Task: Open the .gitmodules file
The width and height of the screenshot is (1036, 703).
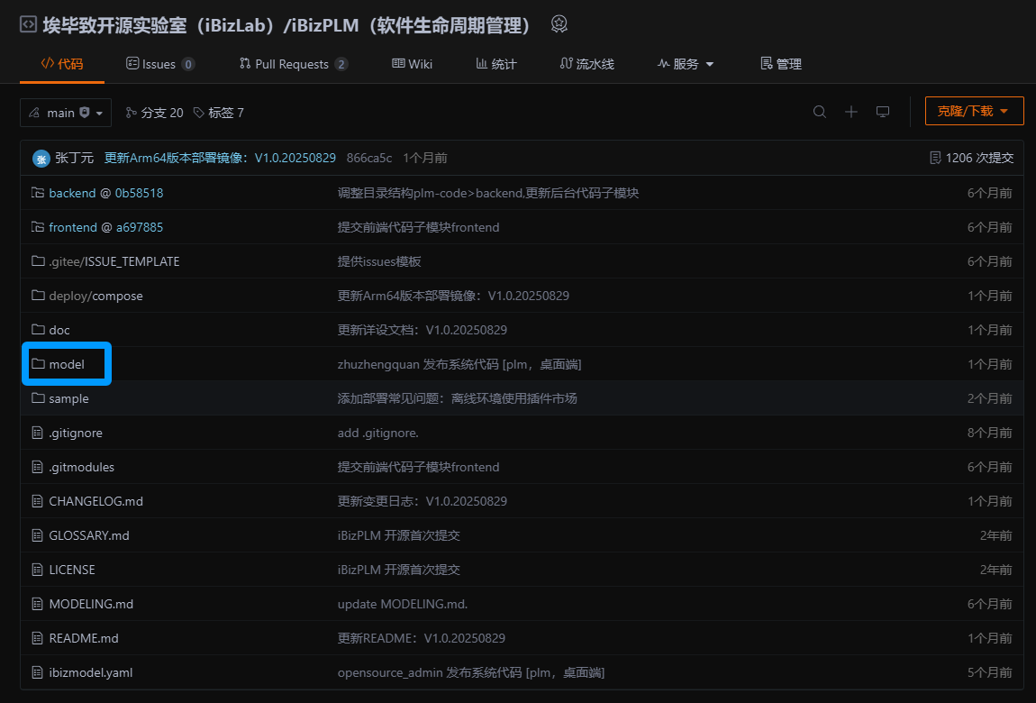Action: (x=81, y=467)
